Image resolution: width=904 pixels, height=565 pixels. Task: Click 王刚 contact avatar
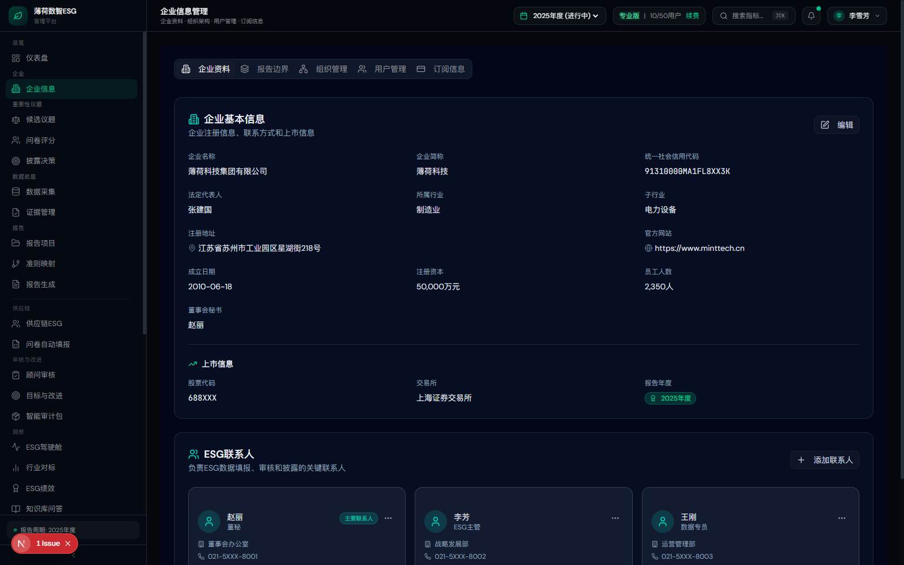(663, 521)
